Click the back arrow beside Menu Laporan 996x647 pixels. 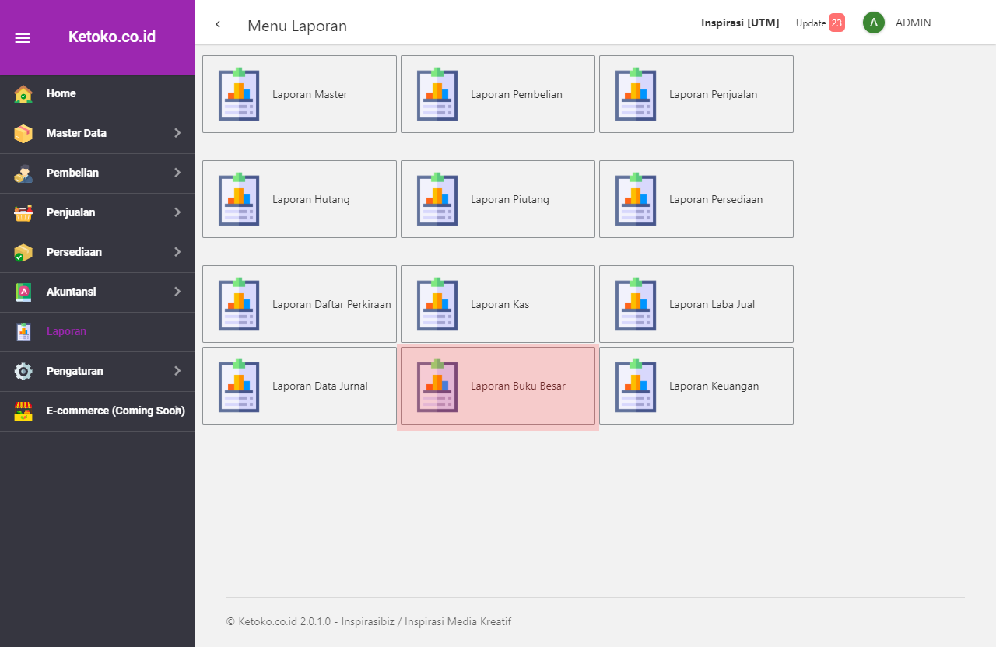[x=218, y=24]
